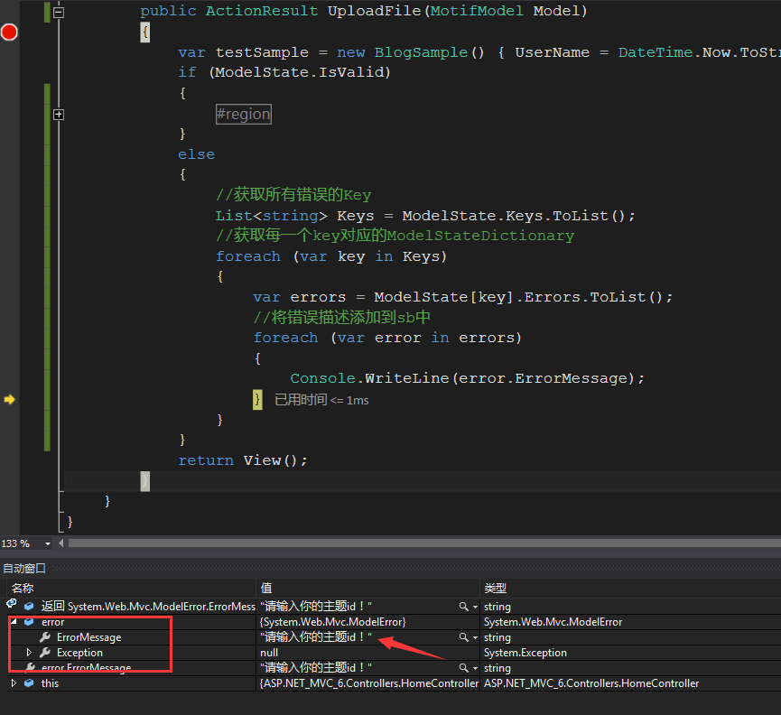Viewport: 781px width, 715px height.
Task: Click the ActionResult return type in code
Action: coord(262,11)
